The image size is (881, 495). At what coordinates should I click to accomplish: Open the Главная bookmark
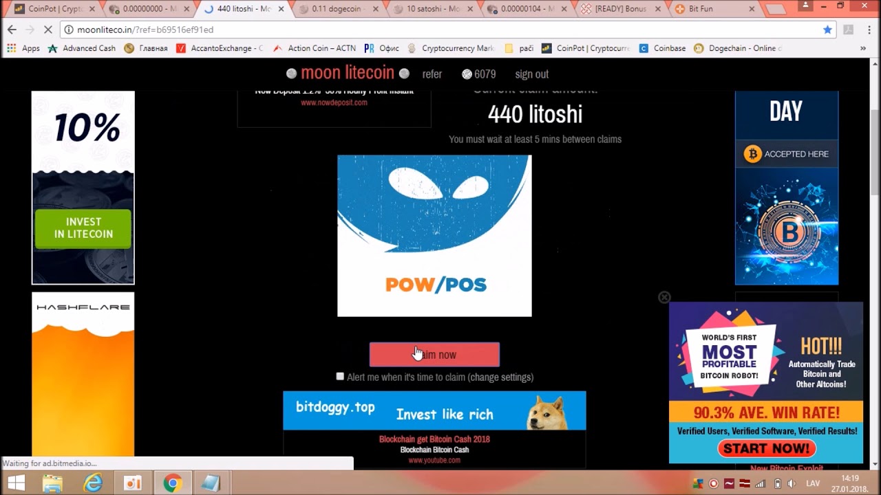point(146,48)
